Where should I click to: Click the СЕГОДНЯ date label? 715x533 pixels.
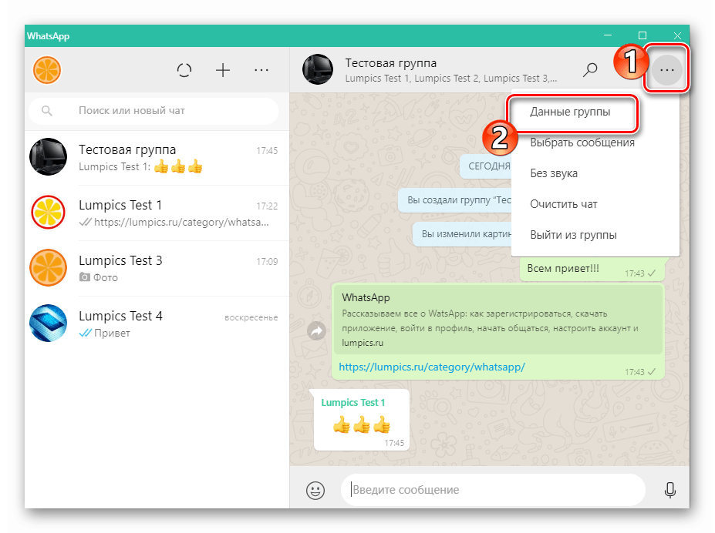(x=487, y=166)
